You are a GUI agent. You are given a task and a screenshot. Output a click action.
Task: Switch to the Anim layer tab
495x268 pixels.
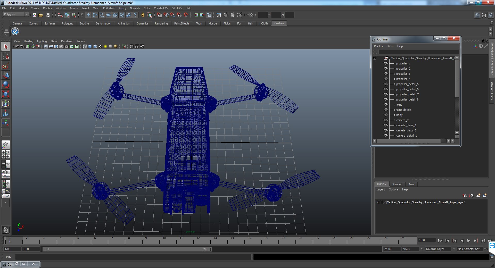pos(411,184)
